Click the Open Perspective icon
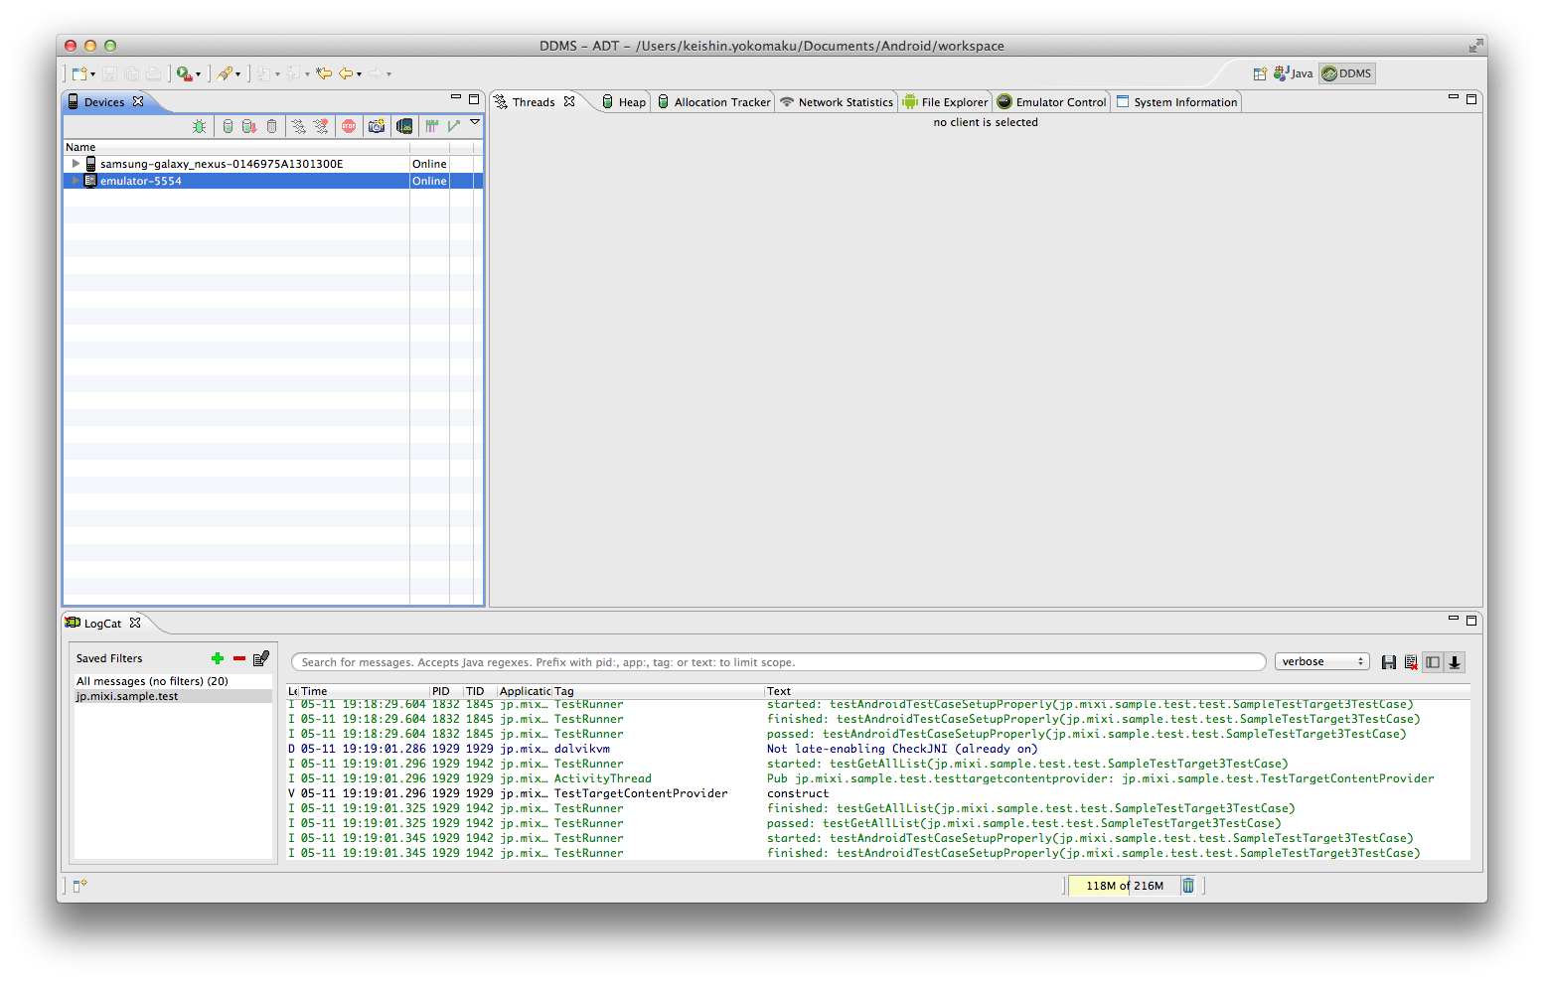The height and width of the screenshot is (981, 1544). point(1260,73)
